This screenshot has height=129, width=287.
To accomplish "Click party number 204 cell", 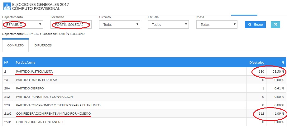I will pos(8,88).
